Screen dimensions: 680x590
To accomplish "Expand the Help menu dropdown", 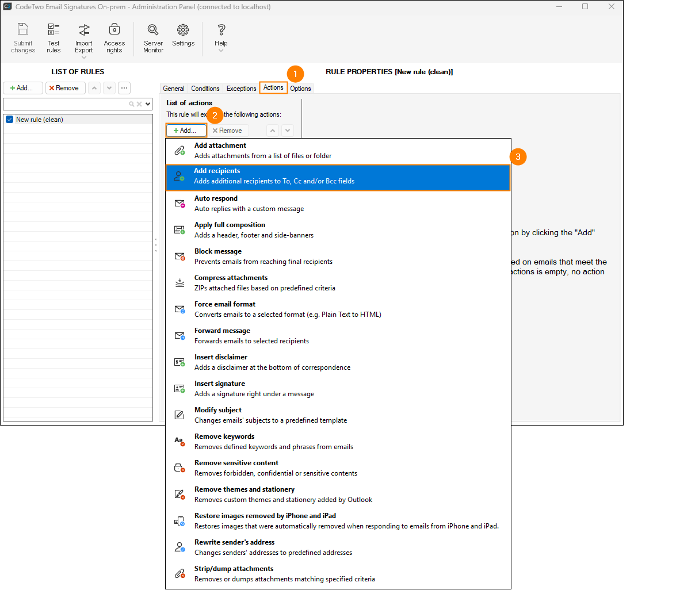I will 221,51.
